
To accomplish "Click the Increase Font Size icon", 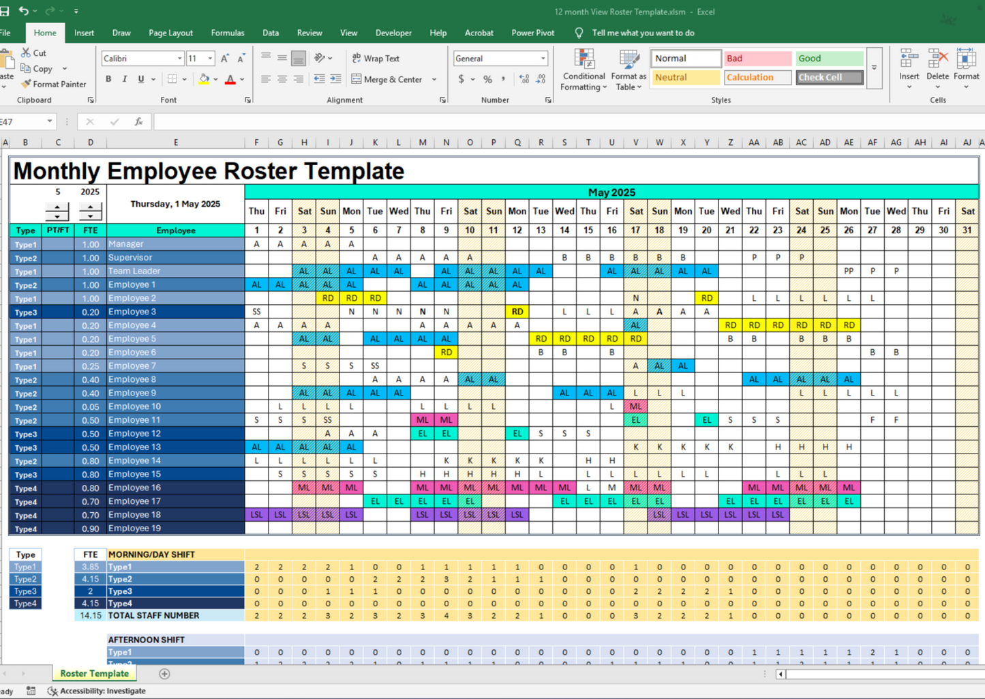I will [225, 59].
